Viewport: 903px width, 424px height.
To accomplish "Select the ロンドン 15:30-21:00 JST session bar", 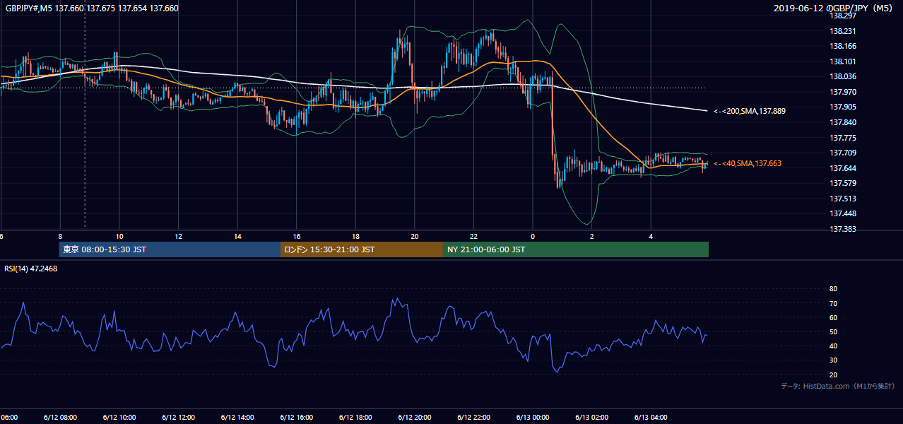I will pos(362,249).
